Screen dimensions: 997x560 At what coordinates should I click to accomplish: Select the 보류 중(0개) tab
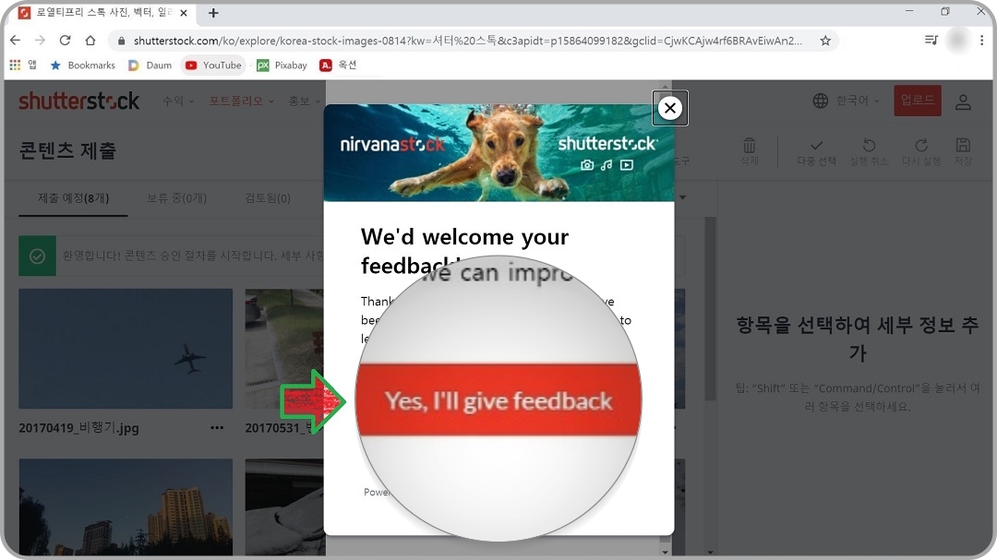pos(176,198)
